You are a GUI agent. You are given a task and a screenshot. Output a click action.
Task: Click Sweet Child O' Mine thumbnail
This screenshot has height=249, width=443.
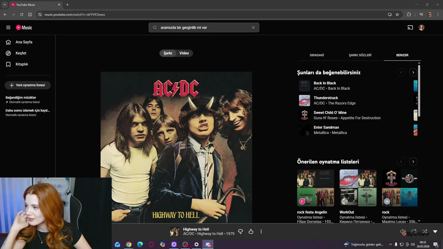(305, 115)
